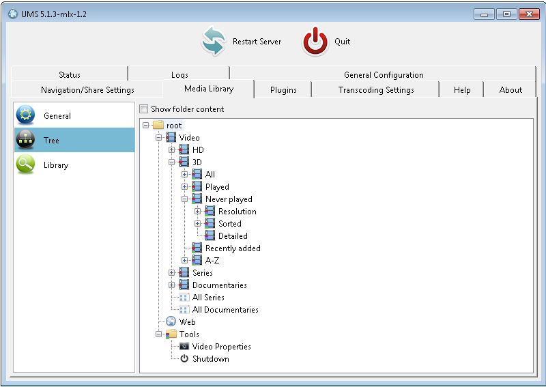Maximize the UMS window
Viewport: 546px width, 387px height.
point(506,14)
